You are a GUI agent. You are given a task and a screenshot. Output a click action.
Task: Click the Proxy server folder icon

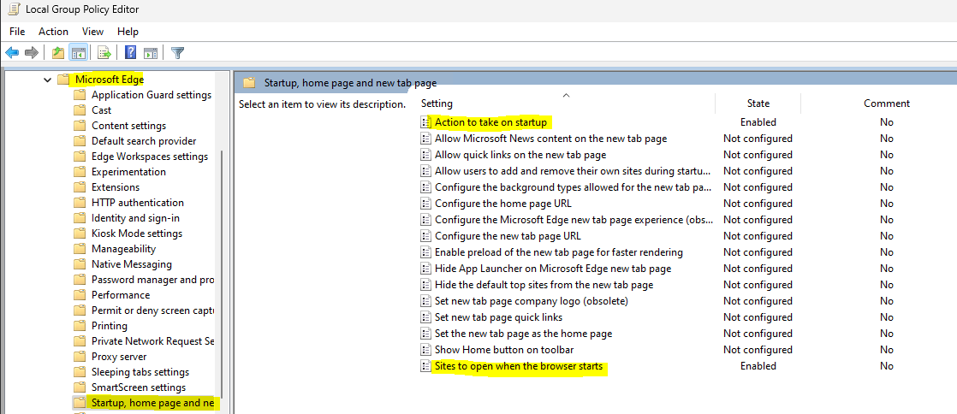80,357
